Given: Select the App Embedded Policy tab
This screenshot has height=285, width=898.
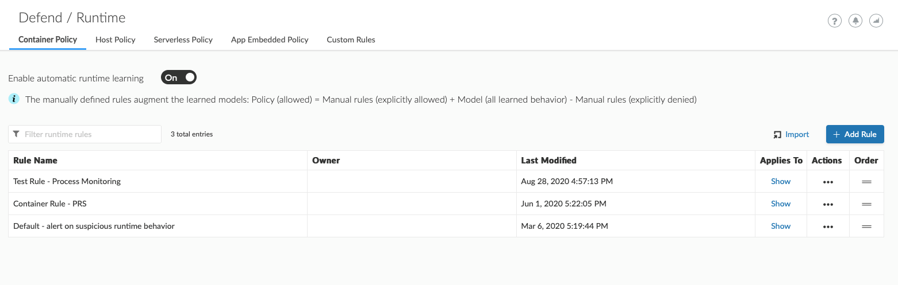Looking at the screenshot, I should (270, 40).
